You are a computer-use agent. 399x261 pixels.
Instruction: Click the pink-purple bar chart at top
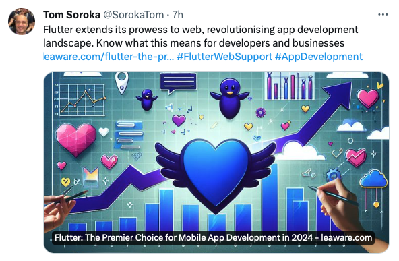pyautogui.click(x=289, y=86)
